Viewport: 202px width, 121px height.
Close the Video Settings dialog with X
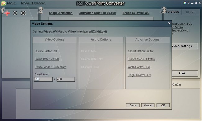[169, 23]
